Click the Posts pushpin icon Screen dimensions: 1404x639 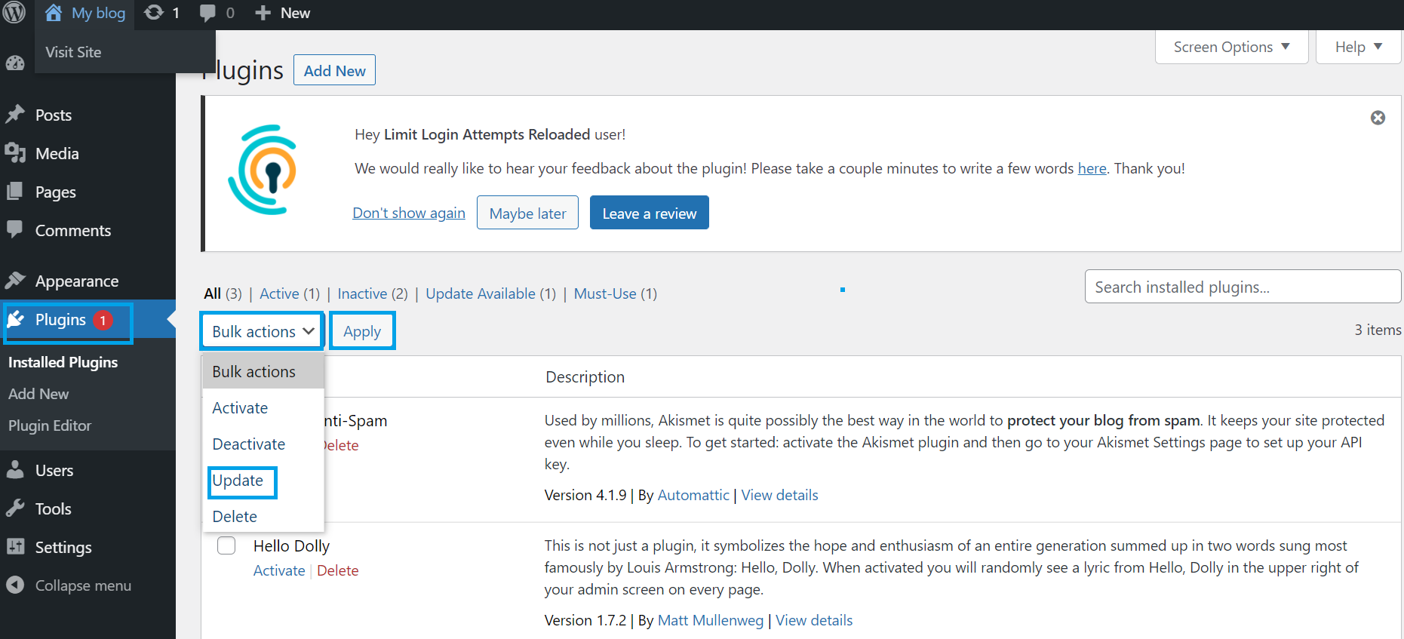point(15,115)
